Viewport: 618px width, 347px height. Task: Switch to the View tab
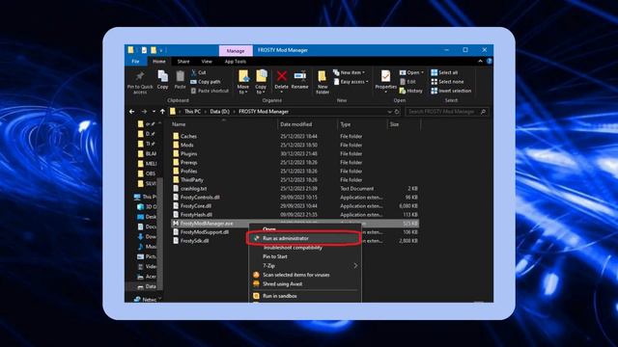tap(207, 62)
